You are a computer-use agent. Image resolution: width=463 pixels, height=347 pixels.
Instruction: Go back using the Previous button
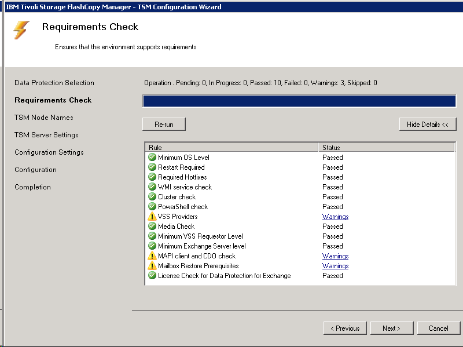(345, 328)
